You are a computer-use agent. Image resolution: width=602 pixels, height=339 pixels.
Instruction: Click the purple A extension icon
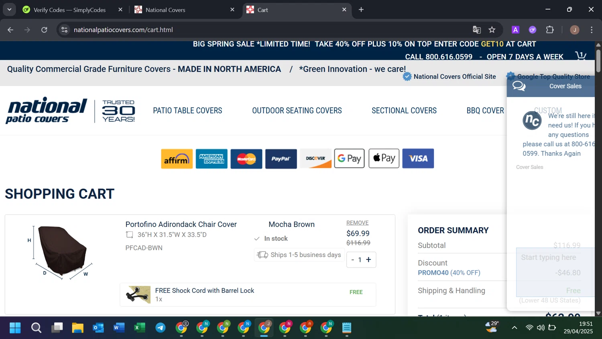pyautogui.click(x=516, y=30)
